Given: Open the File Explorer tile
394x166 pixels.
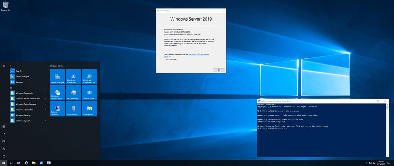Looking at the screenshot, I should coord(90,109).
